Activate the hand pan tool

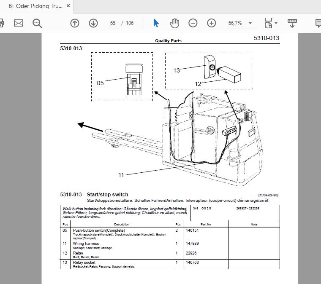tap(174, 23)
